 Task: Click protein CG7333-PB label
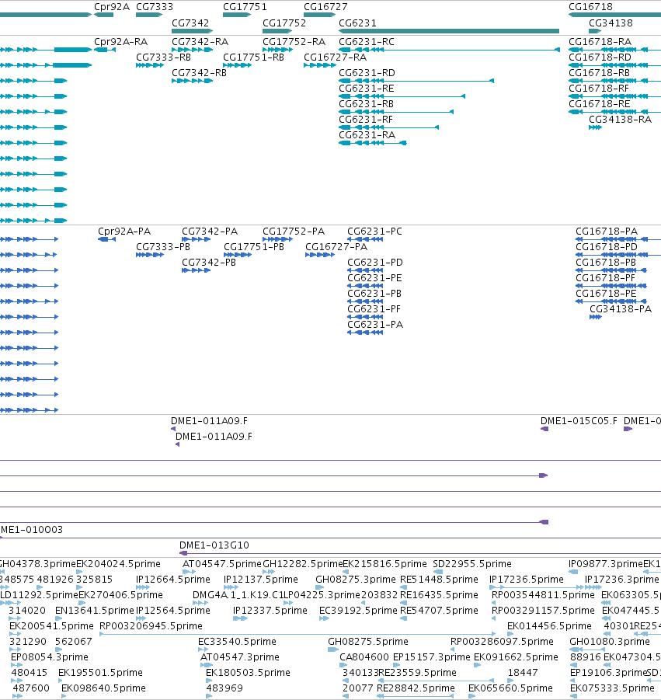click(163, 247)
